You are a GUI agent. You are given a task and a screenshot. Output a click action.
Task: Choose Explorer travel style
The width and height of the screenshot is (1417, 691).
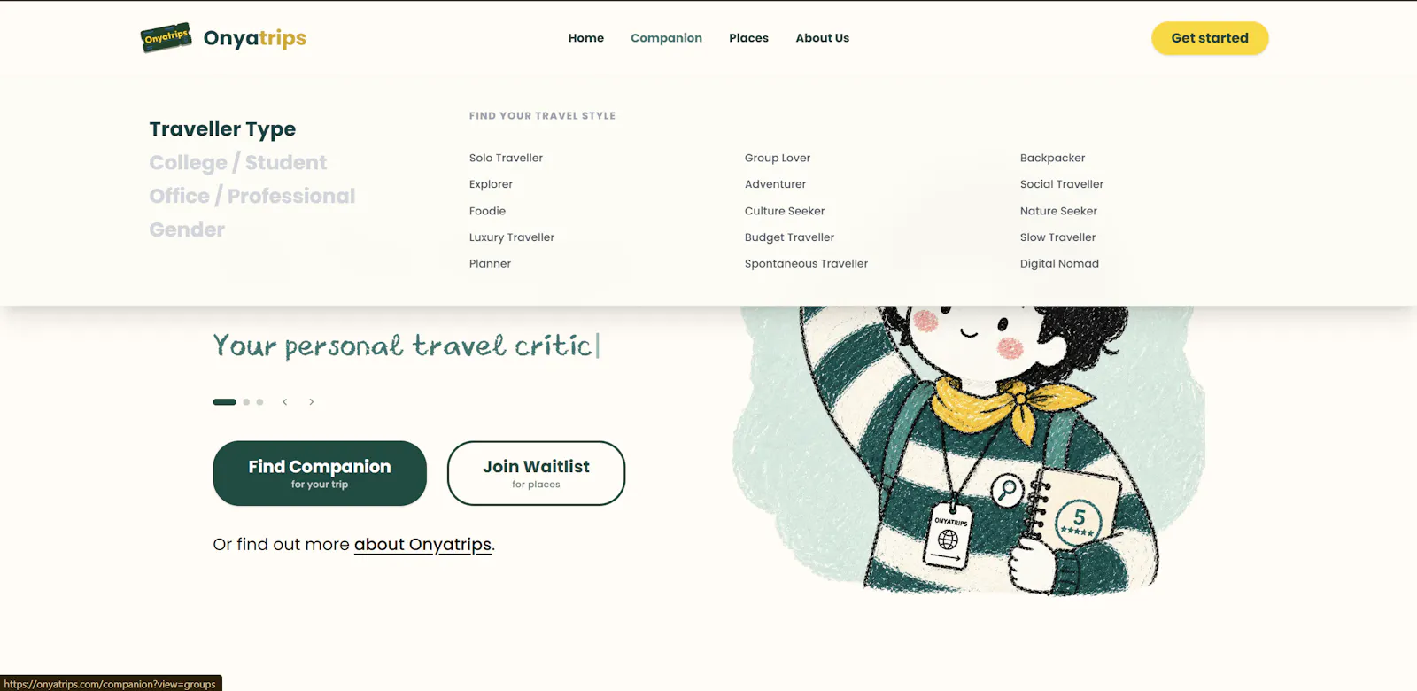point(491,184)
